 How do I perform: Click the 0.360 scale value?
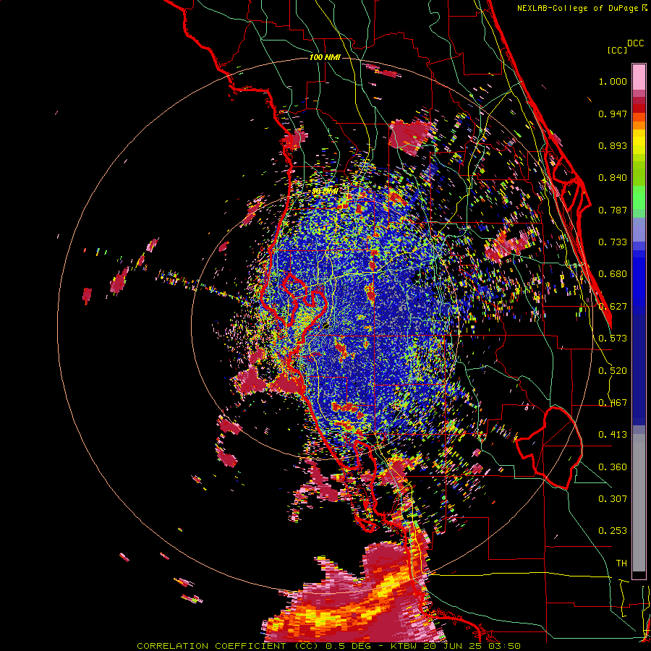click(613, 467)
